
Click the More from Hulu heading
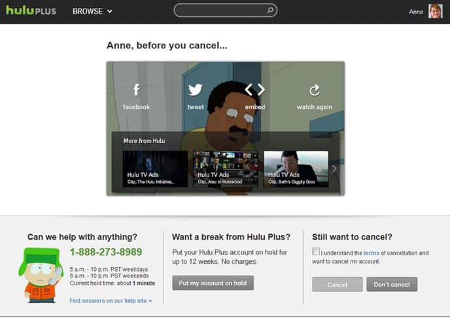[144, 141]
